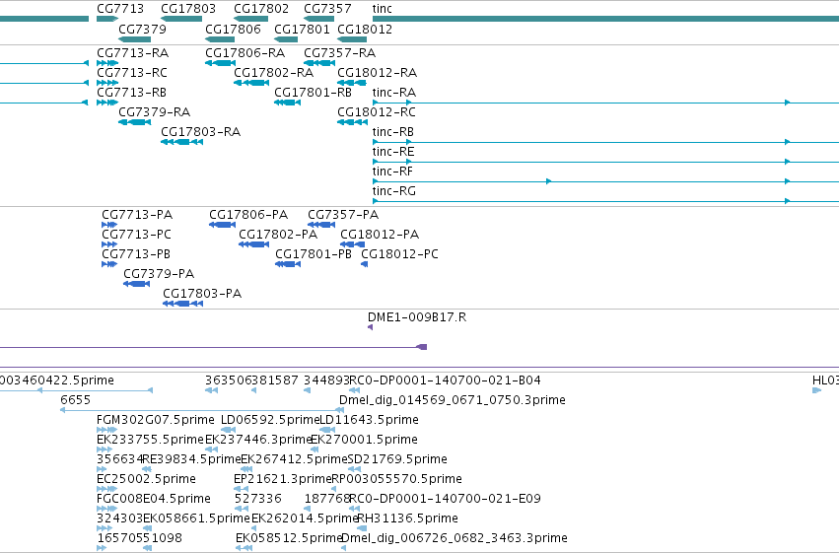Click EK267412.5prime EST
The image size is (839, 553).
[295, 460]
